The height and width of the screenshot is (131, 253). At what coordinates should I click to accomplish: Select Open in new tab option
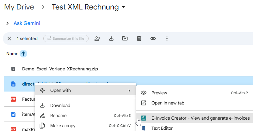tap(168, 103)
